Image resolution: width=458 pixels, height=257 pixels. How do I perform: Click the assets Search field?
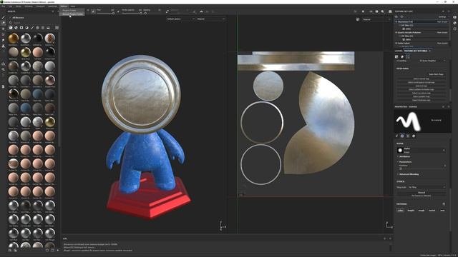click(x=32, y=22)
